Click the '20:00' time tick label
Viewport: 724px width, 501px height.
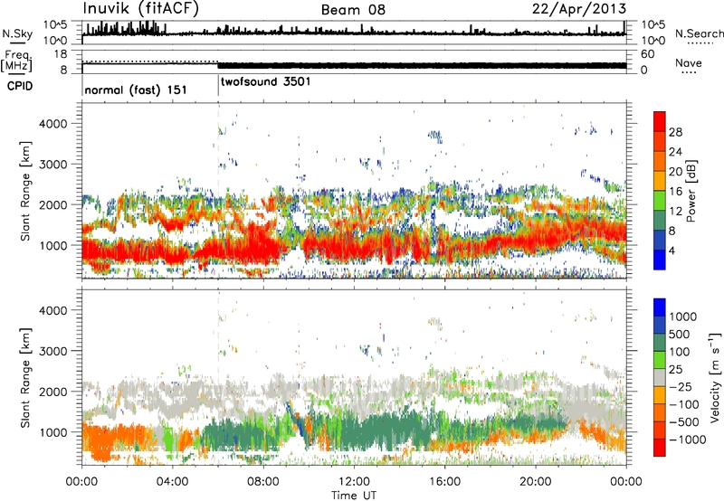pos(535,482)
